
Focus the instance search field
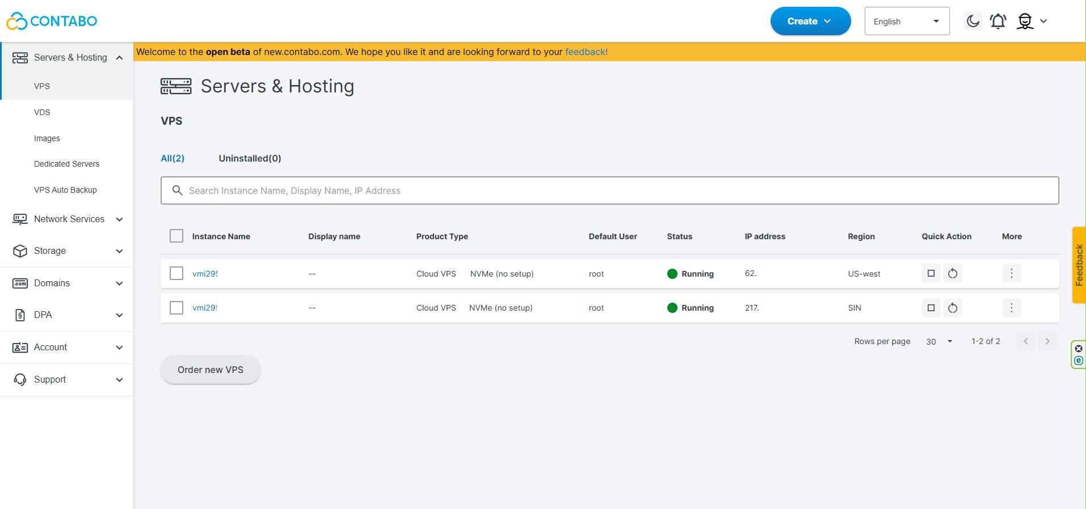click(x=609, y=190)
